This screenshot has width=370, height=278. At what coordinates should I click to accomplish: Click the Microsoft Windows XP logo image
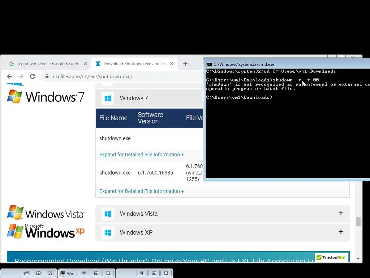pos(46,231)
